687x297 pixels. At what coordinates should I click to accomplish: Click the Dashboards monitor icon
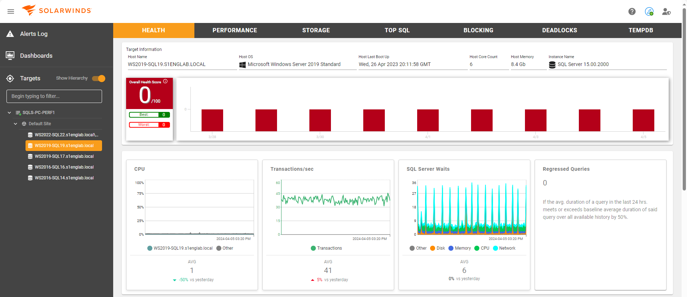(10, 55)
